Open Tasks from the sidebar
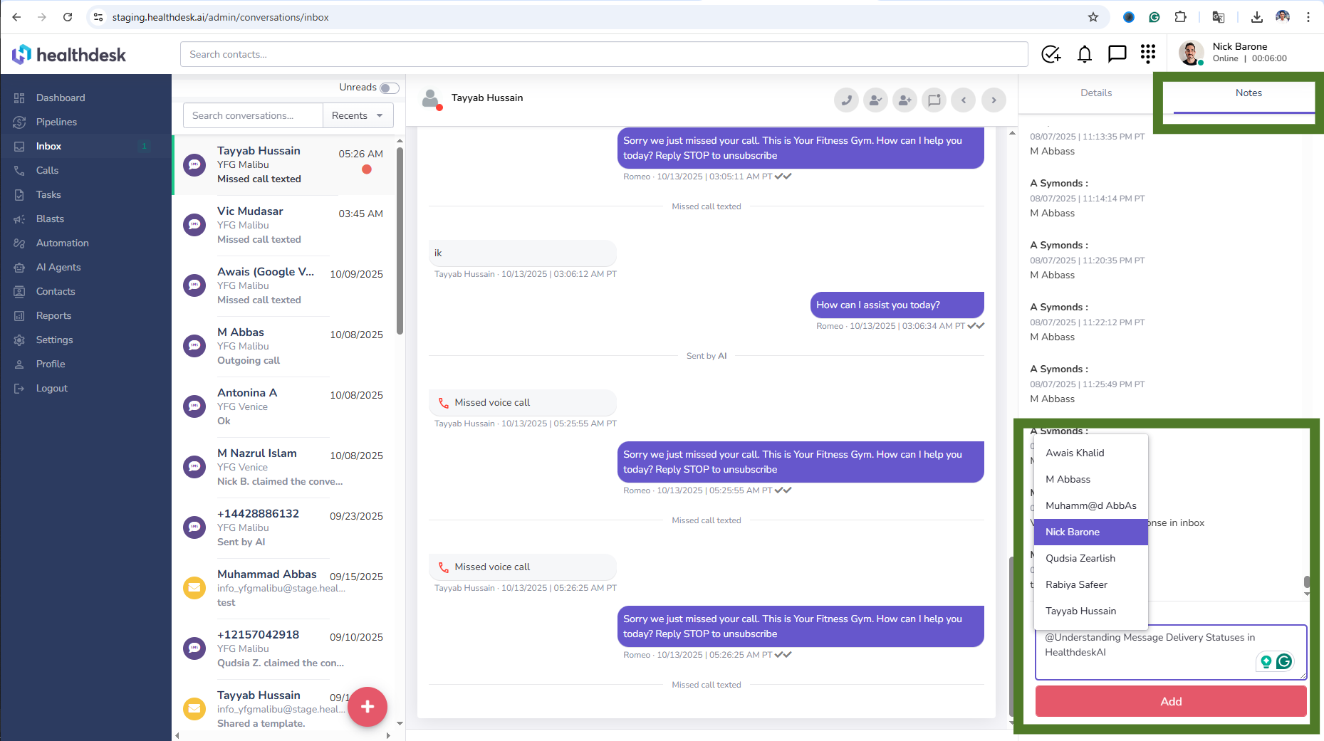Screen dimensions: 1324x741 [x=48, y=194]
